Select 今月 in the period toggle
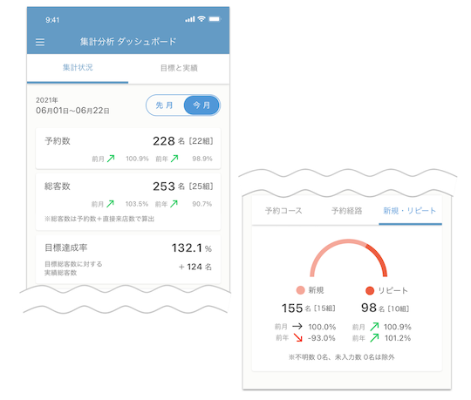471x400 pixels. (201, 105)
